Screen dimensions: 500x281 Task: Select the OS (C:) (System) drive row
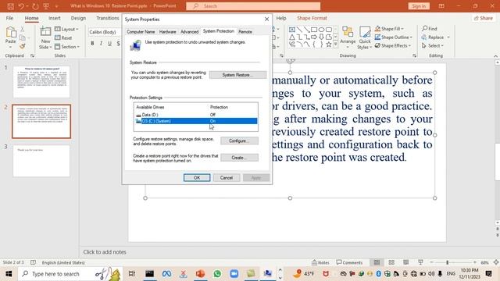click(x=196, y=121)
